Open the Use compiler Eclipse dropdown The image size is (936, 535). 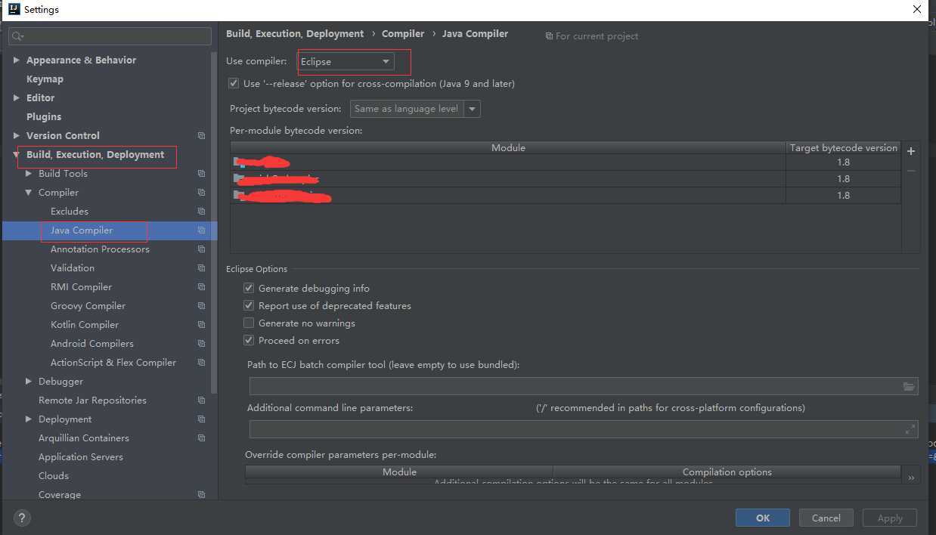pyautogui.click(x=346, y=61)
